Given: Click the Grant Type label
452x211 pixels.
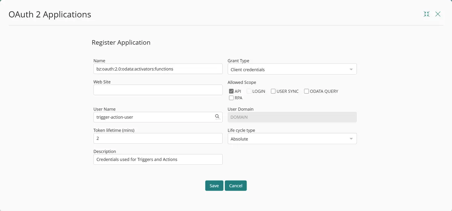Looking at the screenshot, I should (239, 61).
